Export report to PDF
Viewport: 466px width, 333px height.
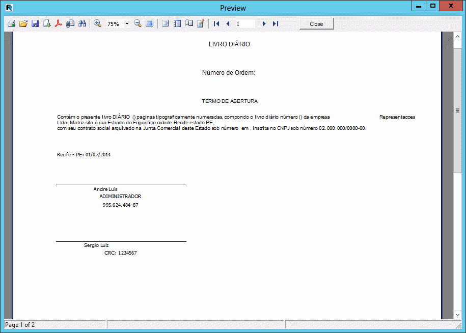click(x=59, y=23)
